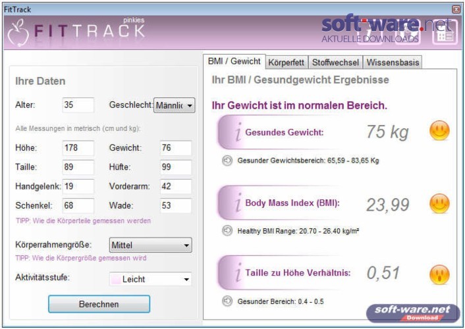This screenshot has height=329, width=465.
Task: Click the Höhe input field
Action: coord(78,147)
